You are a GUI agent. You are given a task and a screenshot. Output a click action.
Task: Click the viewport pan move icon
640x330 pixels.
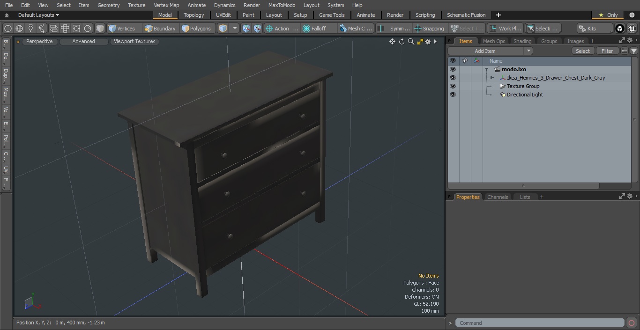(392, 42)
